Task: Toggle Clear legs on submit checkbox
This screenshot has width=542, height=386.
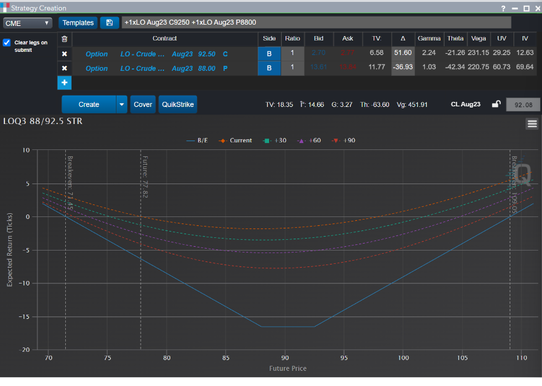Action: [x=7, y=43]
